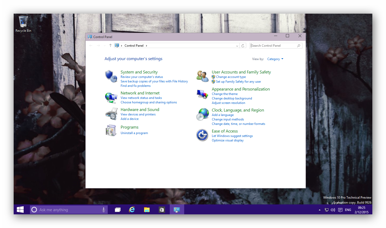The width and height of the screenshot is (386, 228).
Task: Open the volume speaker tray icon
Action: tap(333, 210)
